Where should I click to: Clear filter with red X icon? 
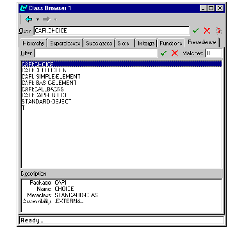175,53
